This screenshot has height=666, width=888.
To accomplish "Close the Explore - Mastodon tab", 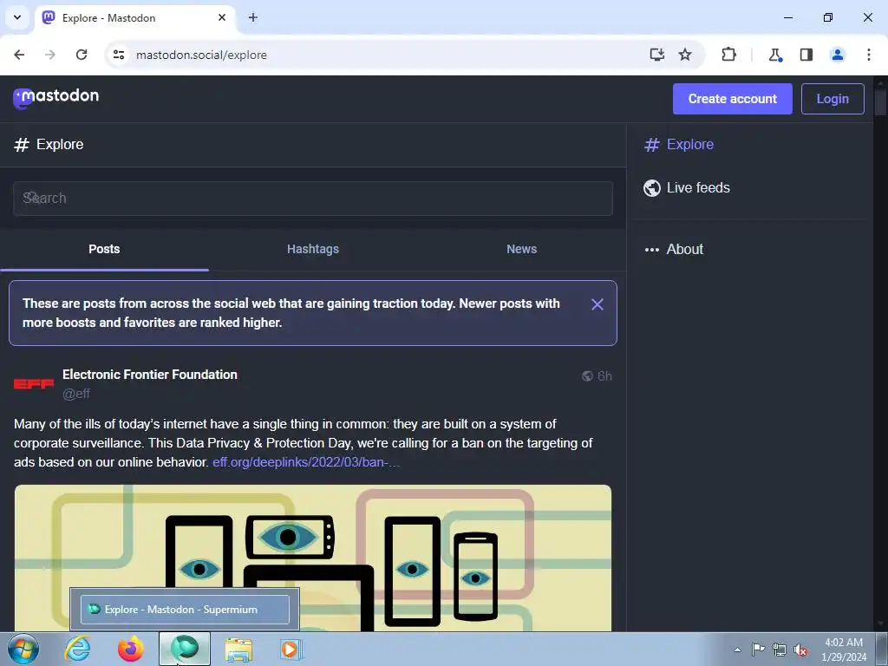I will 222,17.
